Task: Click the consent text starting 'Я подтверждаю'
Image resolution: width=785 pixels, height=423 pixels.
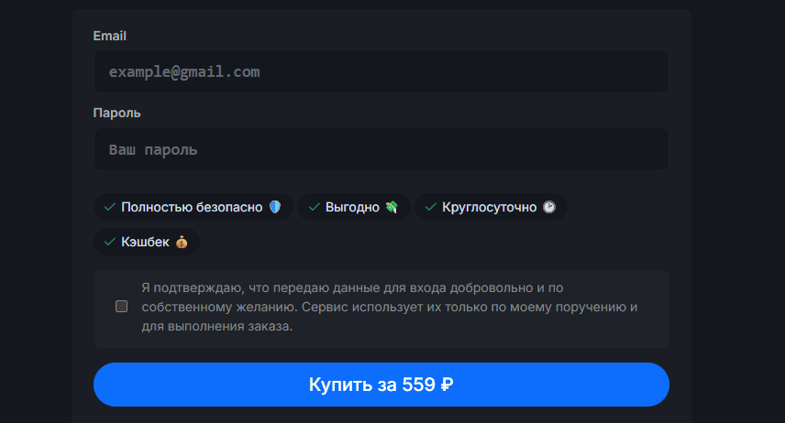Action: point(389,307)
